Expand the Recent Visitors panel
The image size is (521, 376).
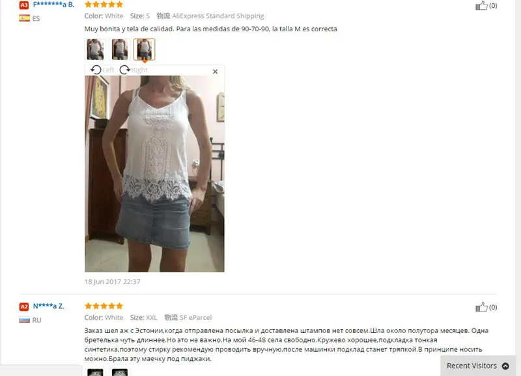coord(478,366)
